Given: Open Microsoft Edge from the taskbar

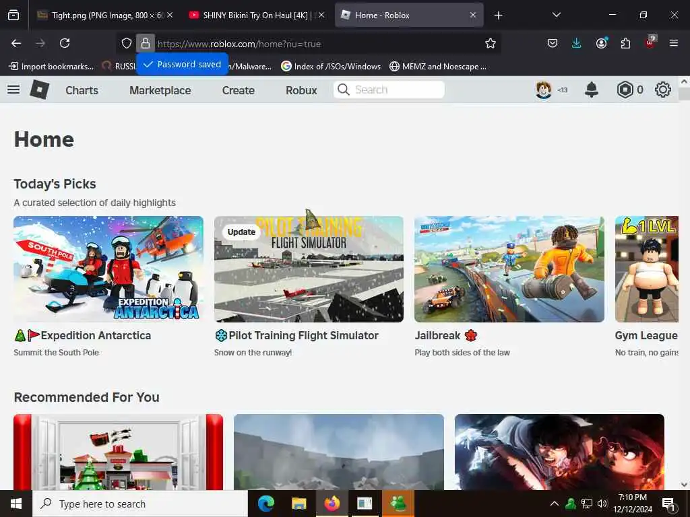Looking at the screenshot, I should pos(265,504).
